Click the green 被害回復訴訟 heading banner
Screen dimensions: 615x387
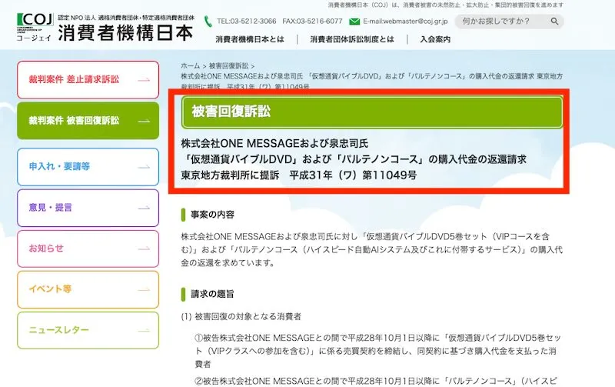(x=372, y=112)
